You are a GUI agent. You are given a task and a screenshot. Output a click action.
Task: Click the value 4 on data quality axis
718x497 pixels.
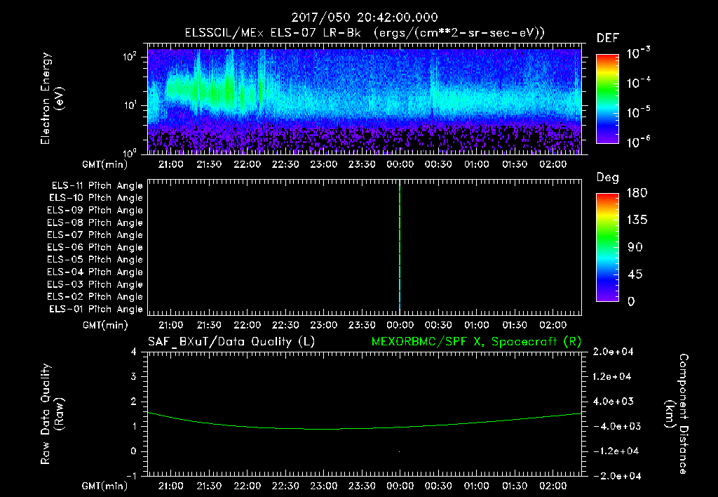click(x=134, y=352)
